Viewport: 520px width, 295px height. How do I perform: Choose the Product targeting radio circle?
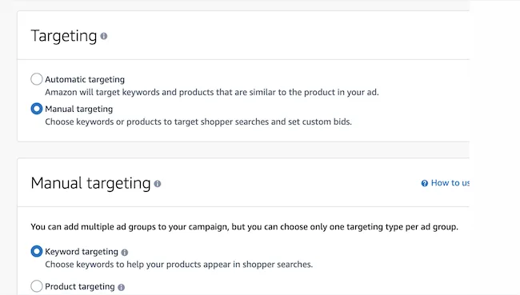click(37, 286)
